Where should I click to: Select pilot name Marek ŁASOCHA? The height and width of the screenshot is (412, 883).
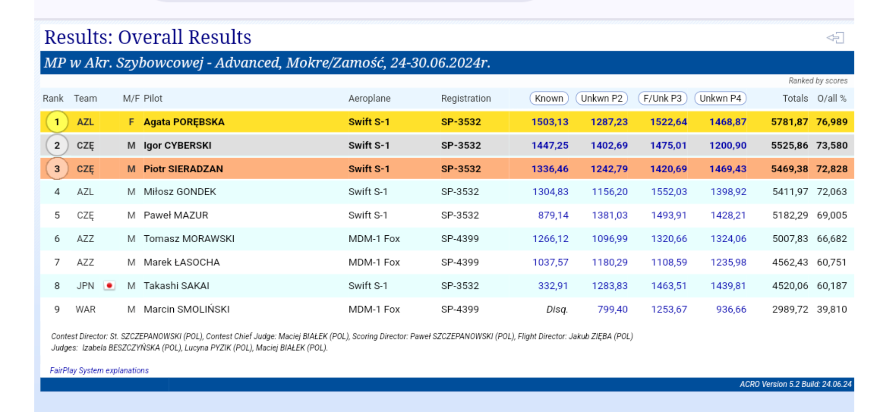(182, 262)
